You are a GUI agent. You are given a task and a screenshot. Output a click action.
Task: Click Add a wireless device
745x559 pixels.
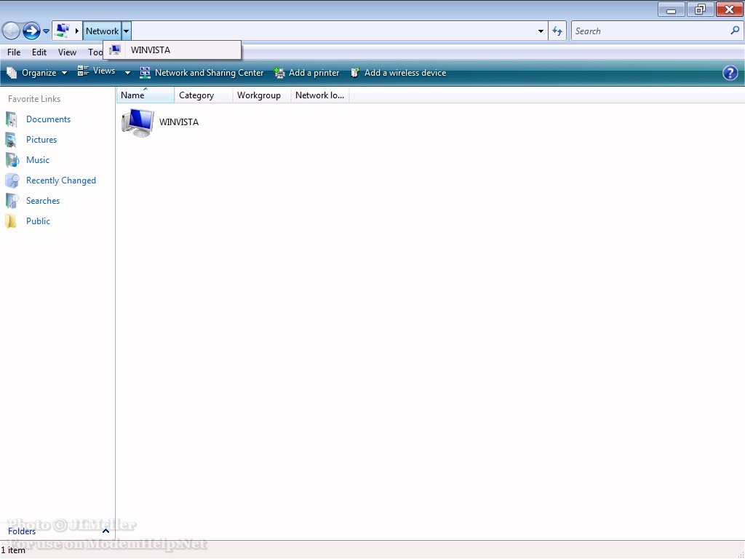pos(399,73)
